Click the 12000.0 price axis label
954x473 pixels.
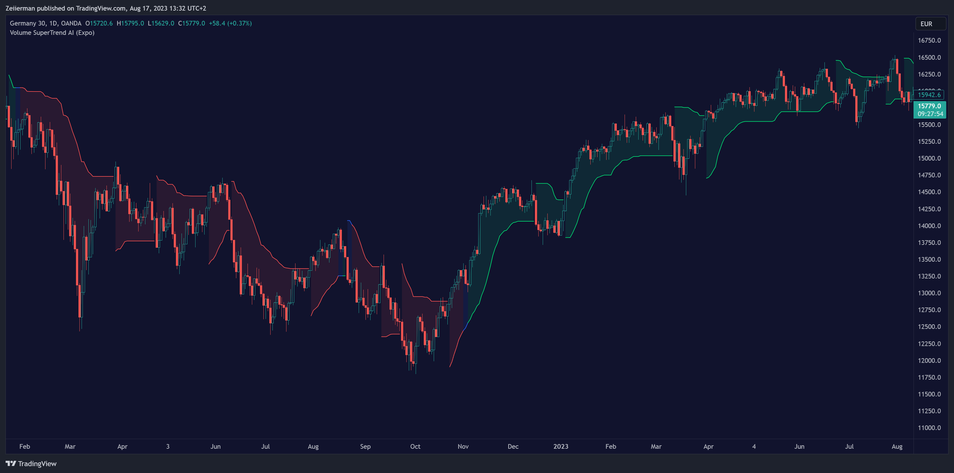[929, 360]
